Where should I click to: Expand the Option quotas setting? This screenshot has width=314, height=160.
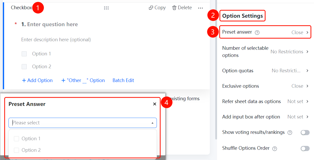pyautogui.click(x=265, y=71)
